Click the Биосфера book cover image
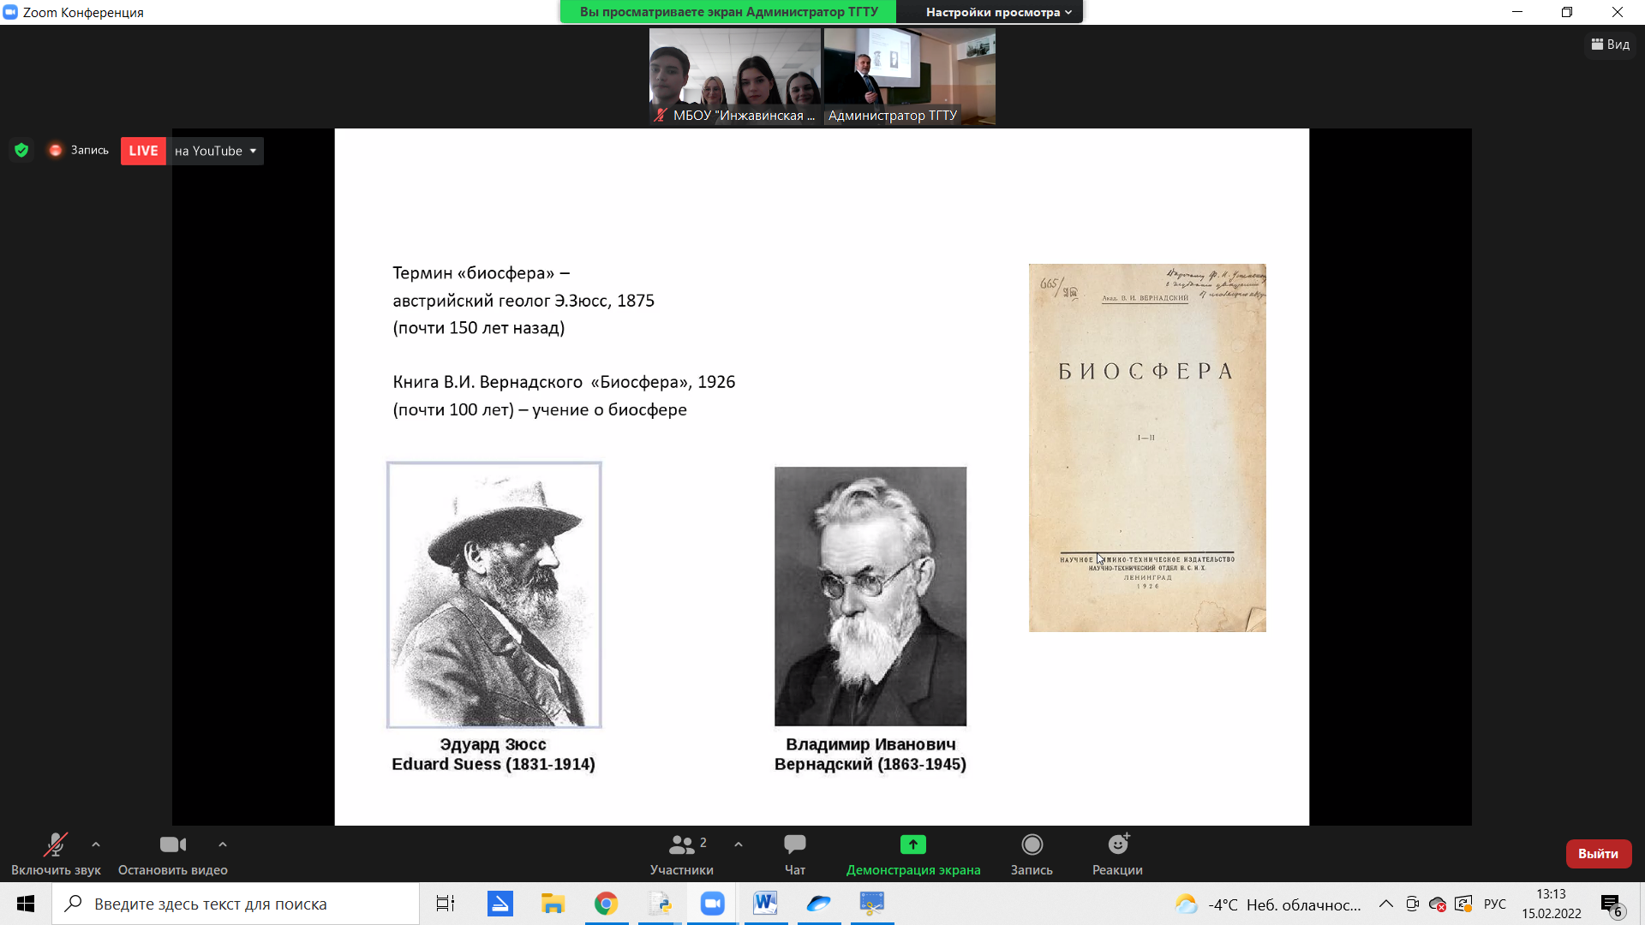Image resolution: width=1645 pixels, height=925 pixels. click(1147, 448)
